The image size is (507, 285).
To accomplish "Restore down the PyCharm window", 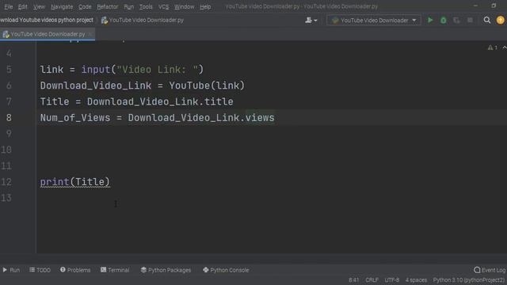I will coord(494,6).
